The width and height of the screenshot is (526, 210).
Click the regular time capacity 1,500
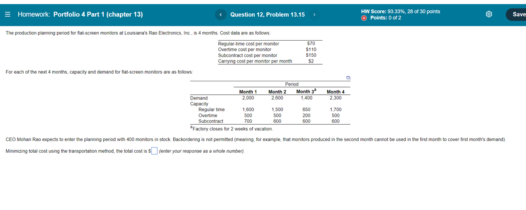(x=277, y=109)
